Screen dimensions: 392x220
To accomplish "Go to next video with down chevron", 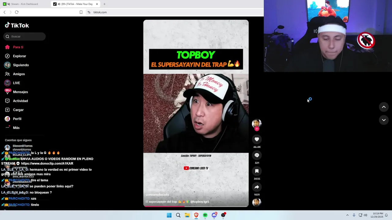I will tap(384, 120).
